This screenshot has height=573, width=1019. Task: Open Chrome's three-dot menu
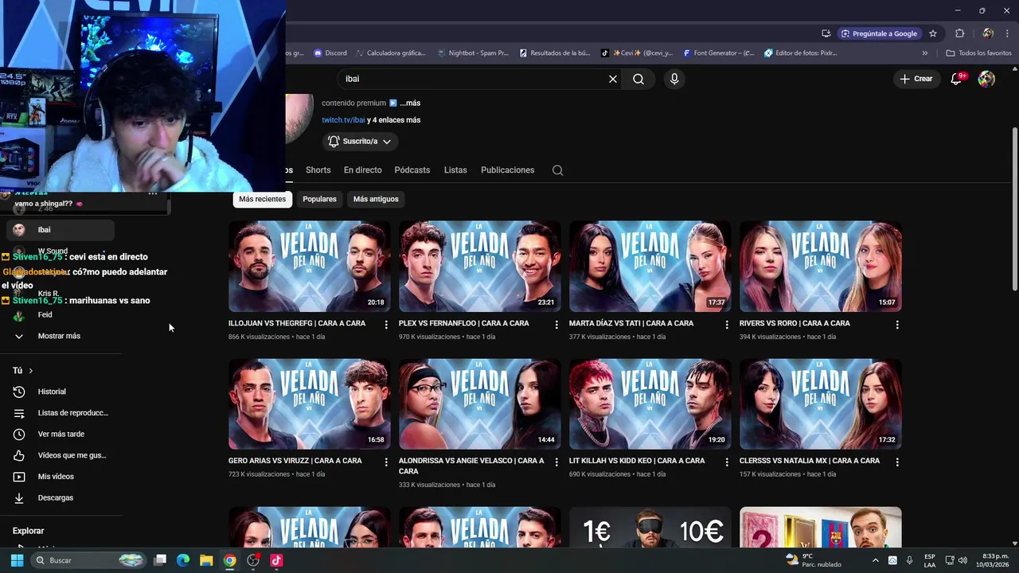[1007, 33]
